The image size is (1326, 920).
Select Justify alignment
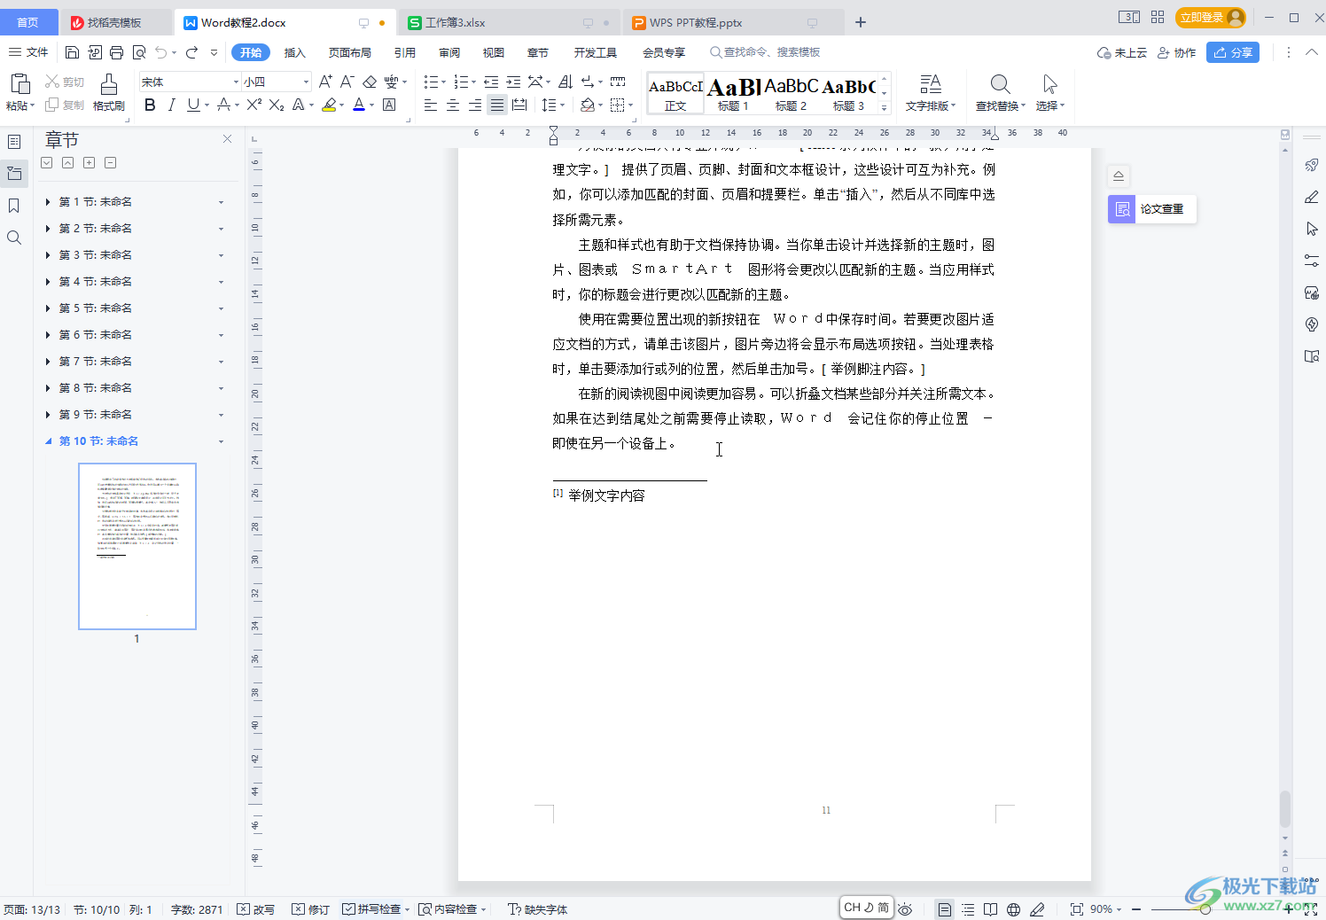[x=497, y=105]
